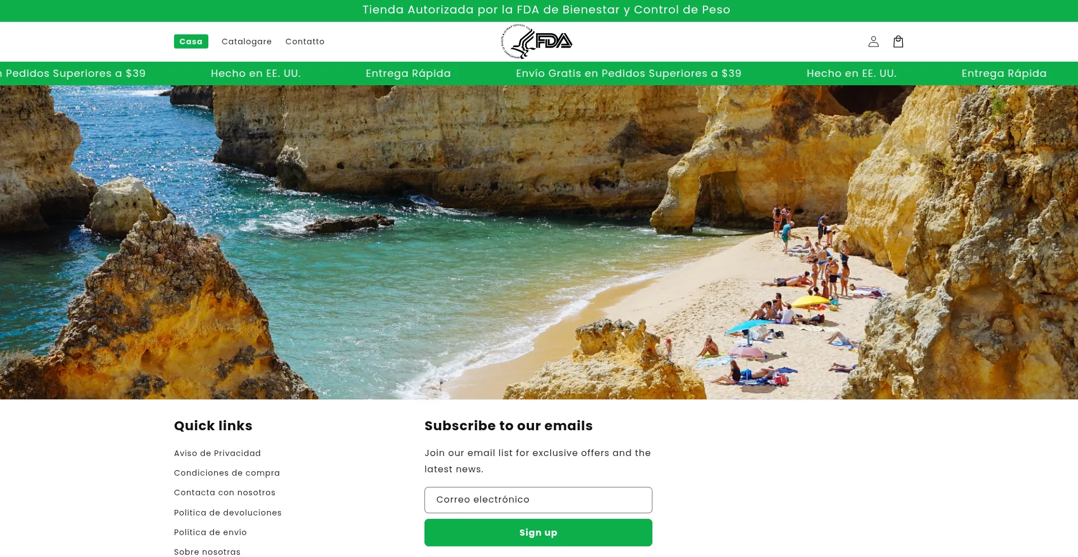Select the Casa menu item

[191, 42]
